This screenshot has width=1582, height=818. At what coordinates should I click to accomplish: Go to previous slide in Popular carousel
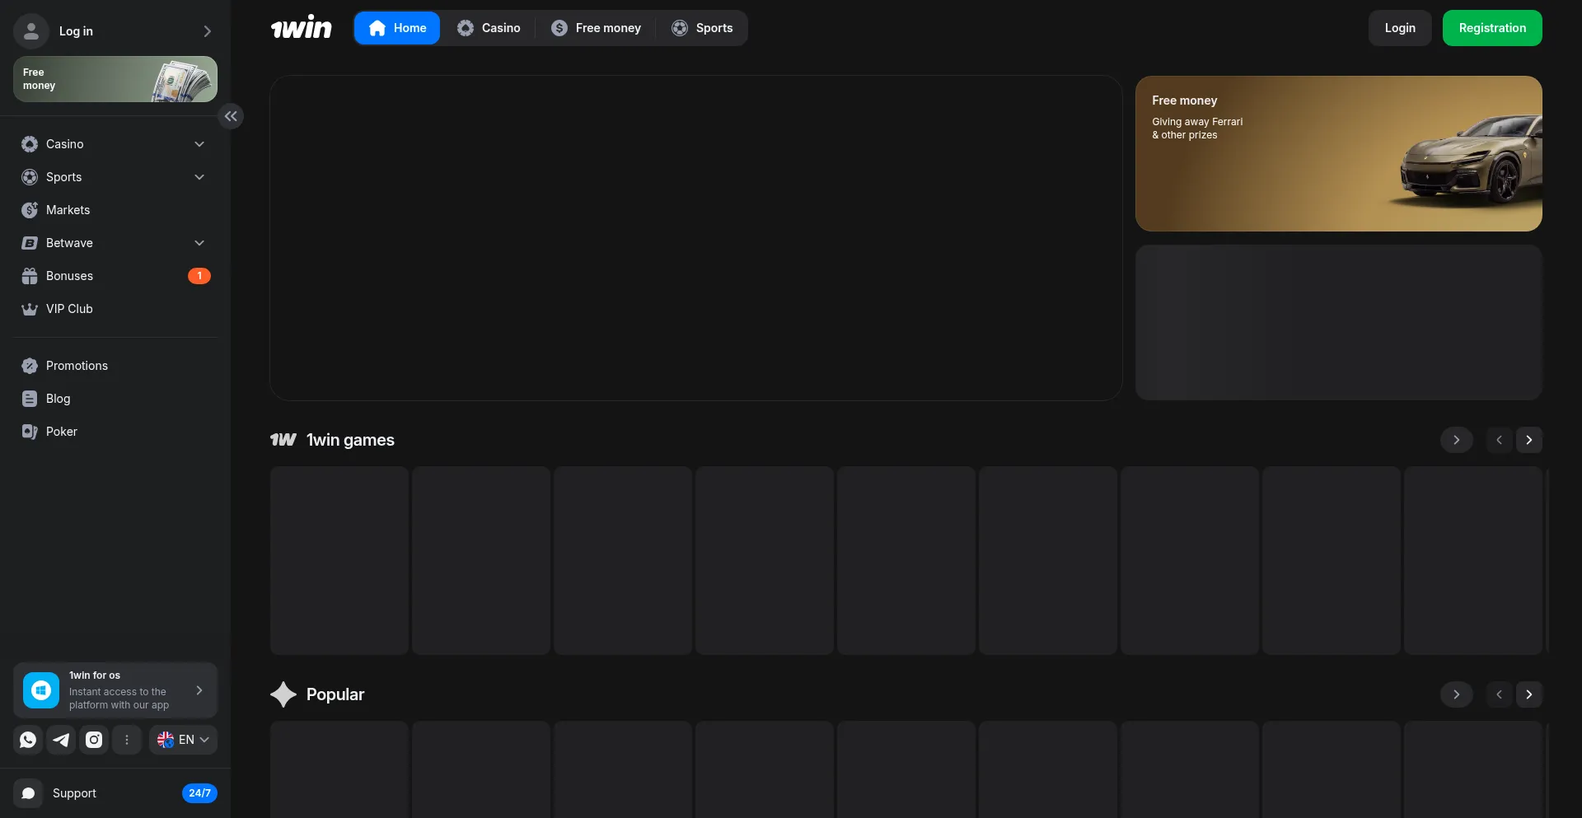coord(1500,694)
